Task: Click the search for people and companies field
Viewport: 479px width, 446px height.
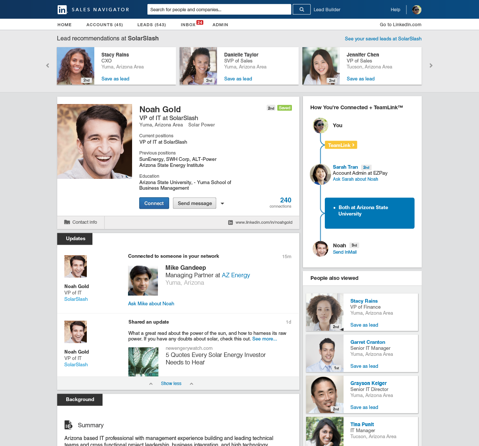Action: (x=219, y=9)
